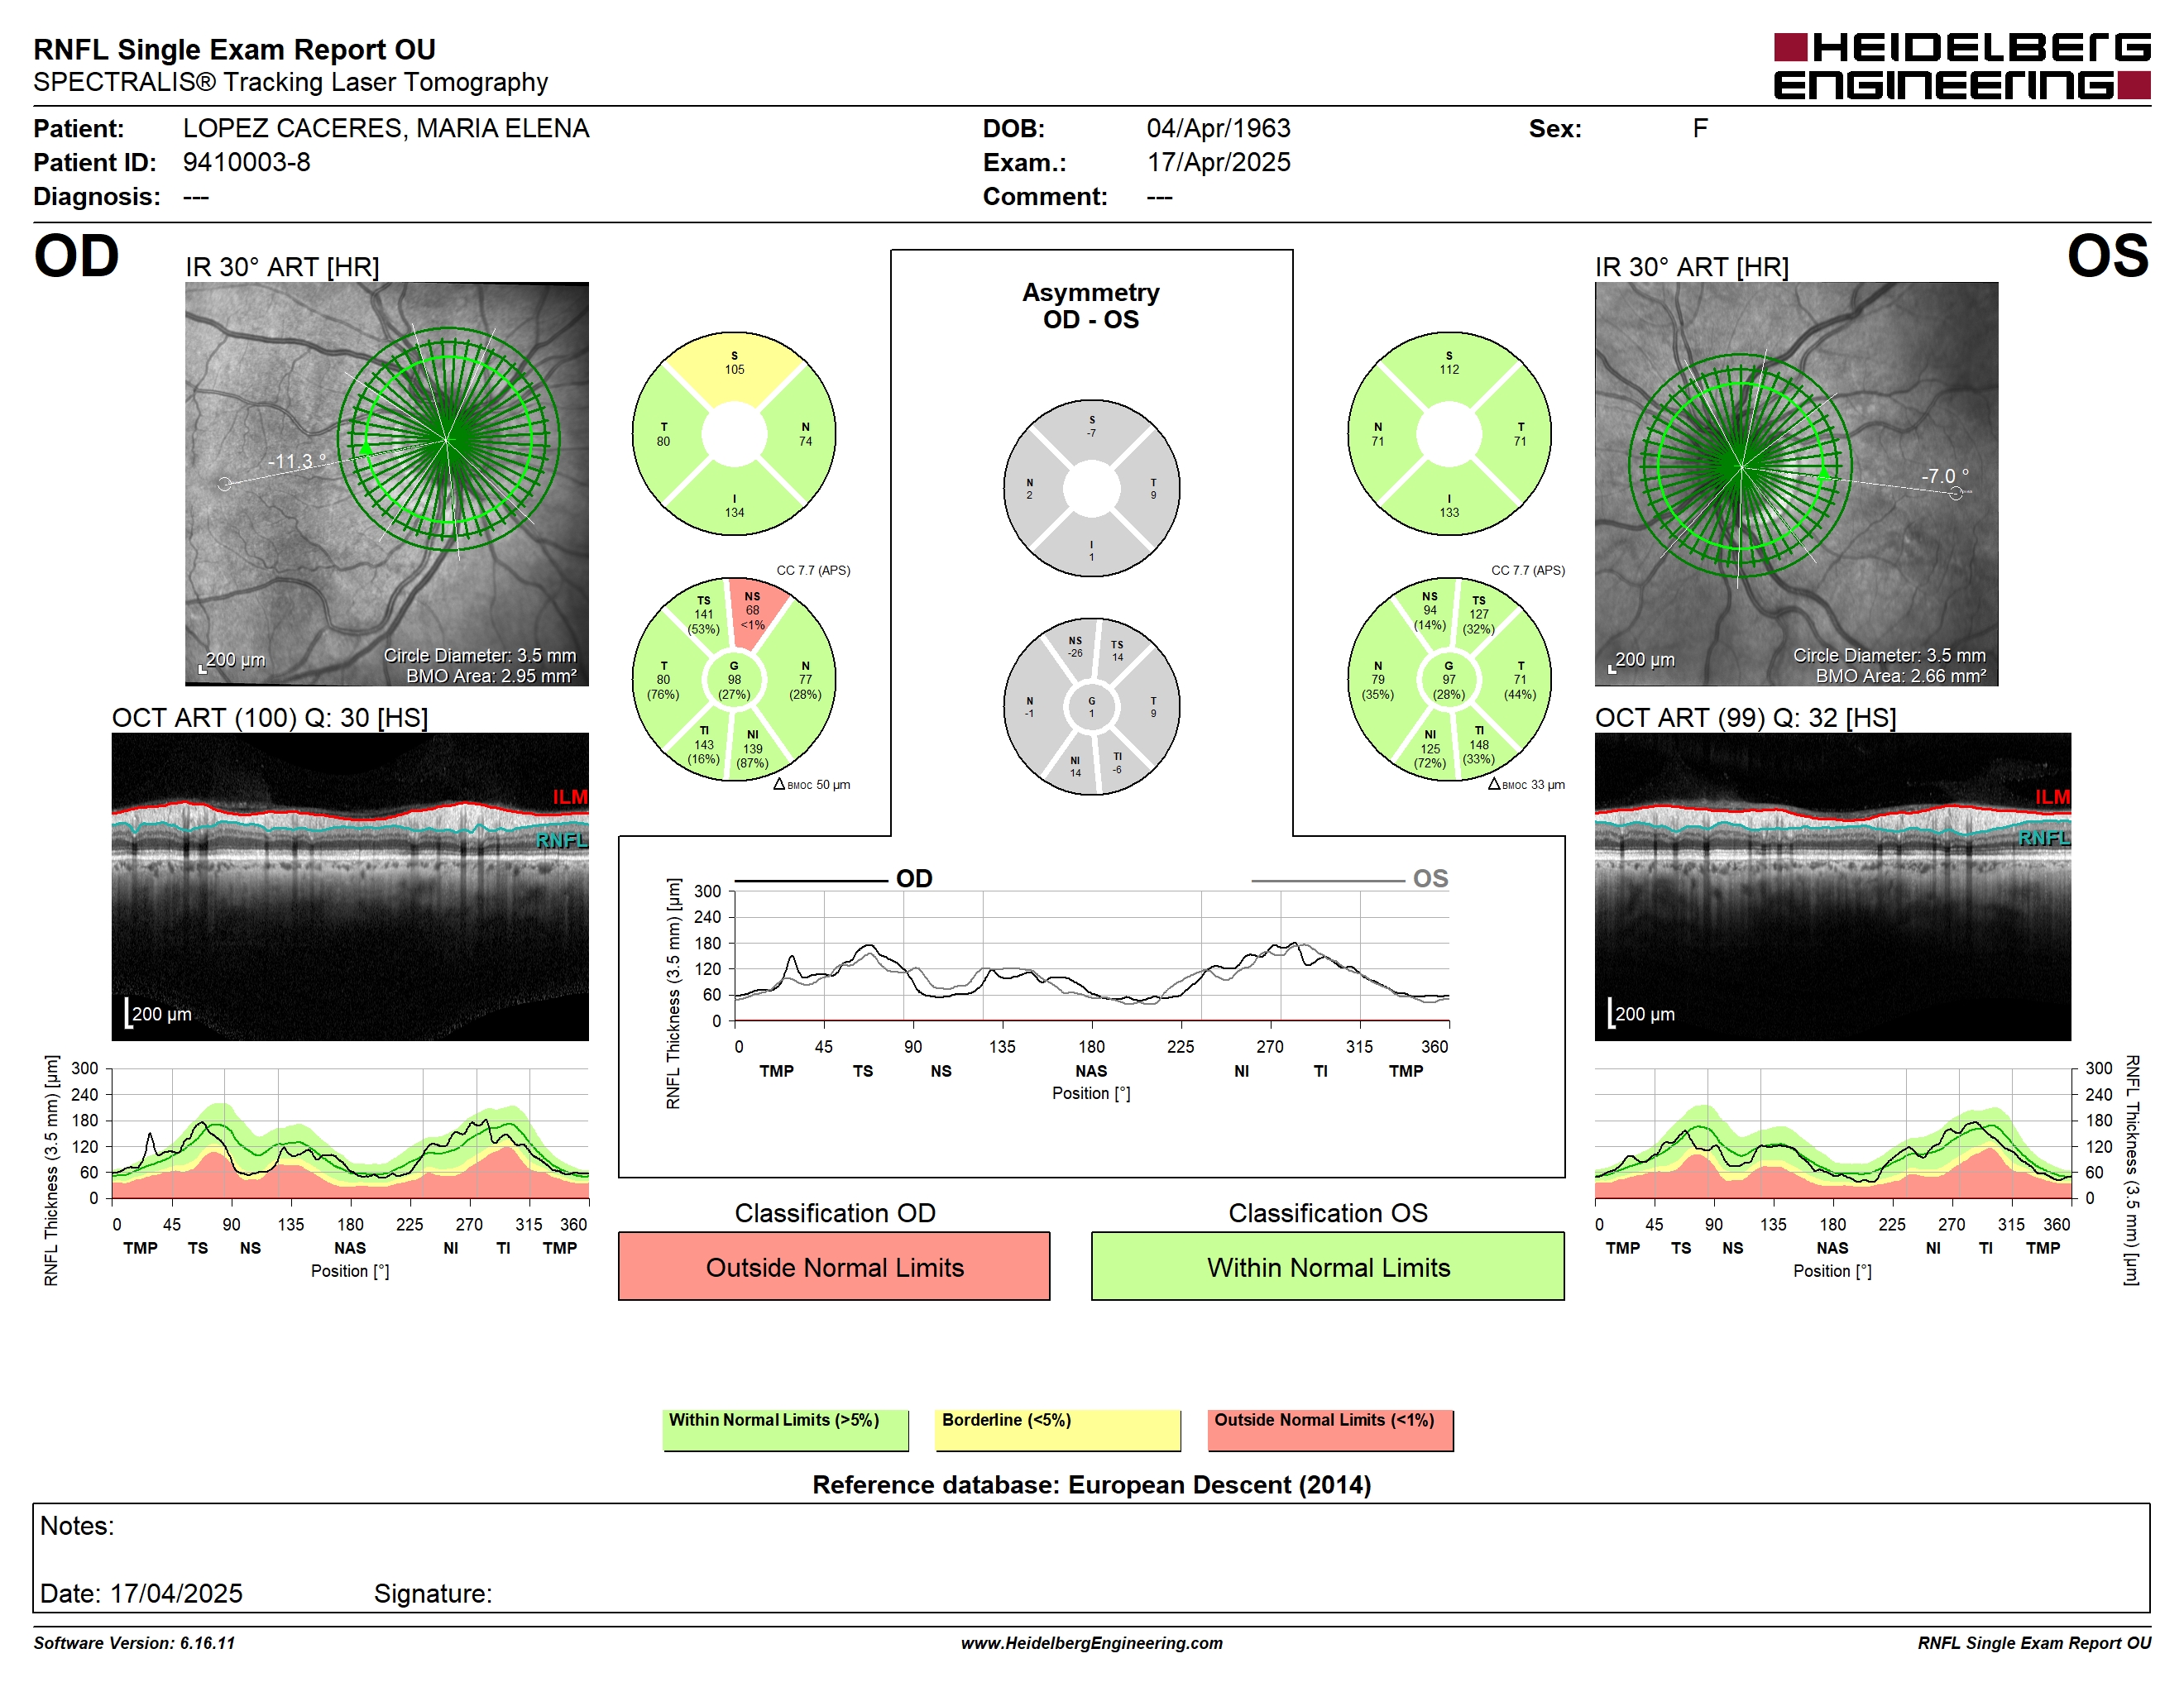Click the OS legend line in the comparison chart
This screenshot has height=1687, width=2184.
1328,881
